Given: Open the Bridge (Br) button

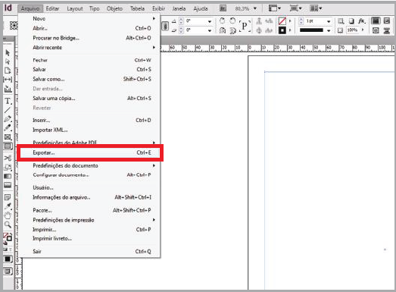Looking at the screenshot, I should click(223, 8).
